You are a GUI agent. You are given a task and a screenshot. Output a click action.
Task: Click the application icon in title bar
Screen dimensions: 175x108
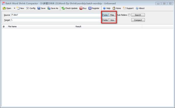pyautogui.click(x=3, y=3)
